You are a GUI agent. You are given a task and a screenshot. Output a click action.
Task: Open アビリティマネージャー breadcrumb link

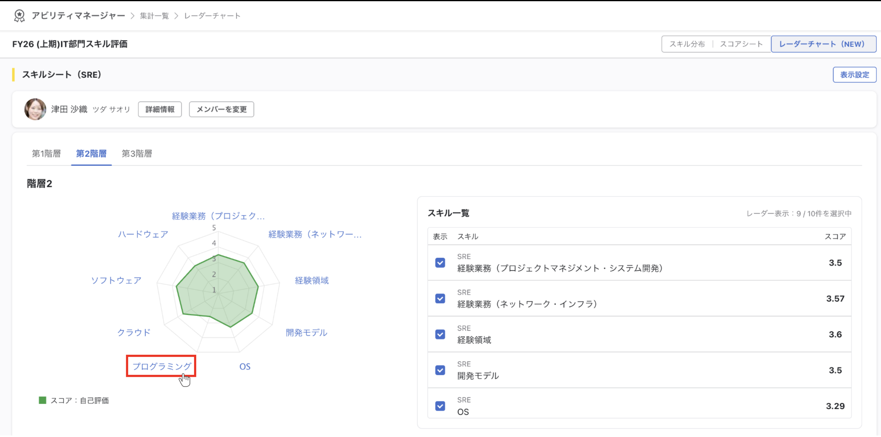pyautogui.click(x=78, y=16)
